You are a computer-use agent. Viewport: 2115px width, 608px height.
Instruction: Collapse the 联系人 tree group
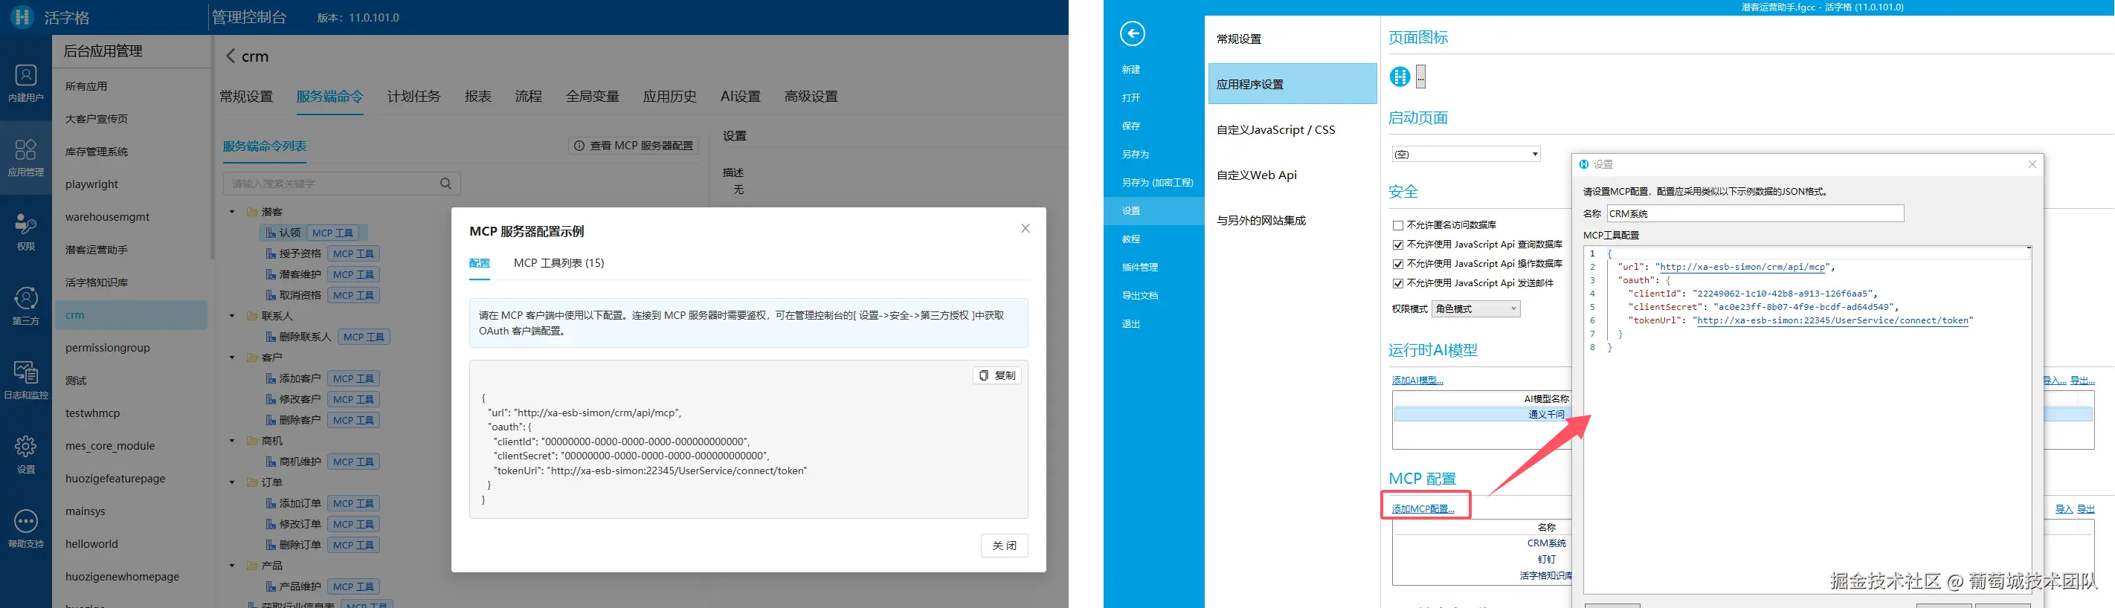tap(232, 316)
